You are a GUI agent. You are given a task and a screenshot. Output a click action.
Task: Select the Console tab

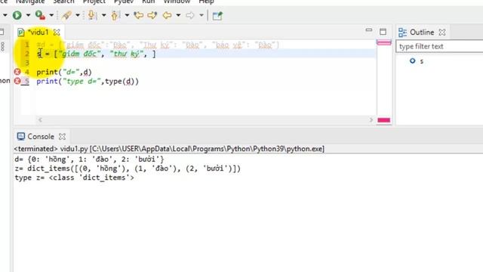tap(41, 136)
